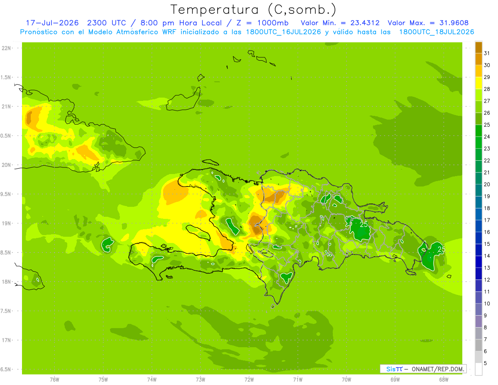This screenshot has width=498, height=385.
Task: Click the colorbar label 10
Action: coord(487,304)
